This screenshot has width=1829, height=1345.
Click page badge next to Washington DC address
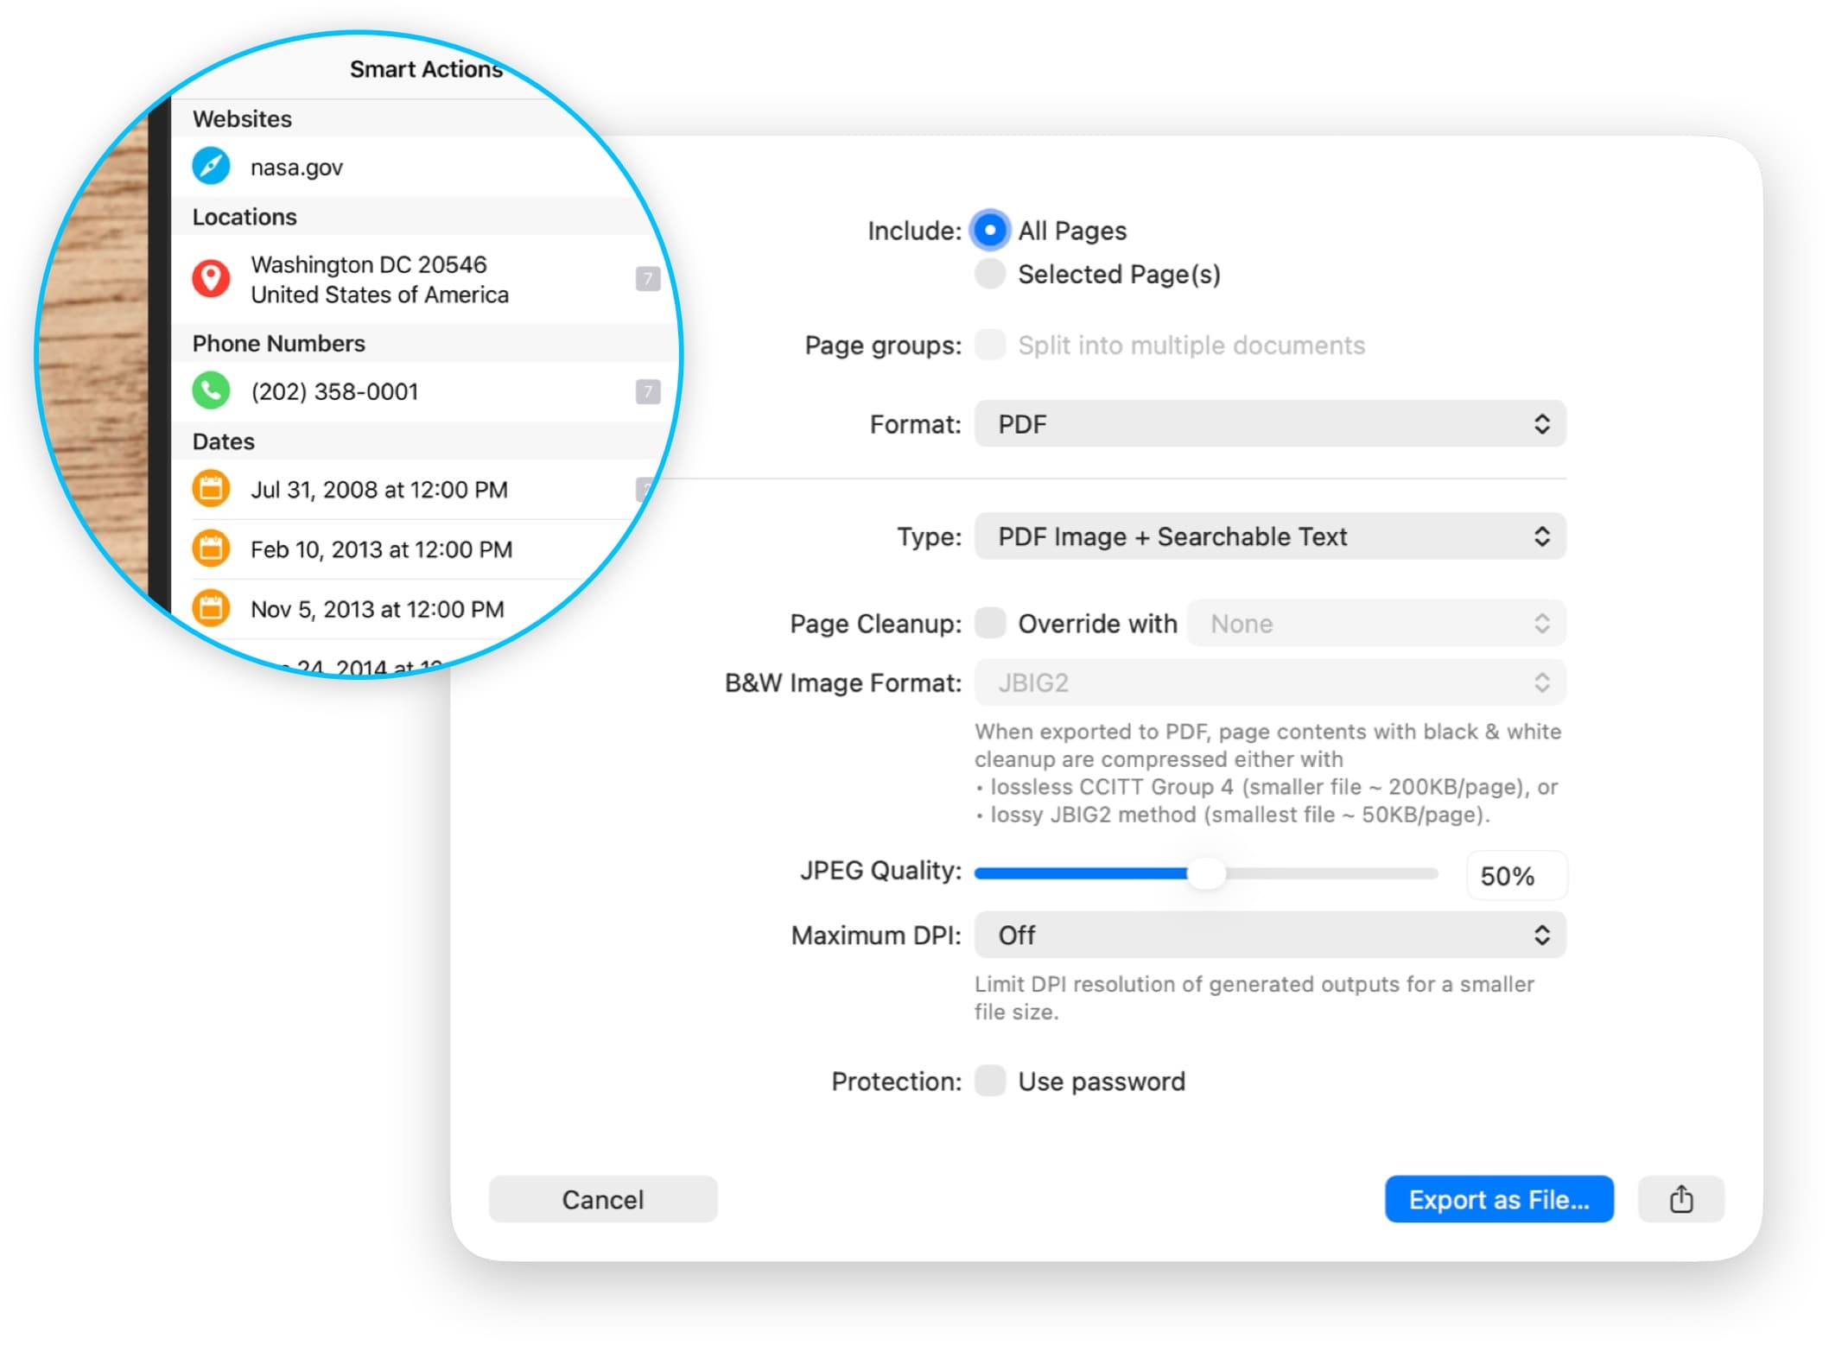647,278
